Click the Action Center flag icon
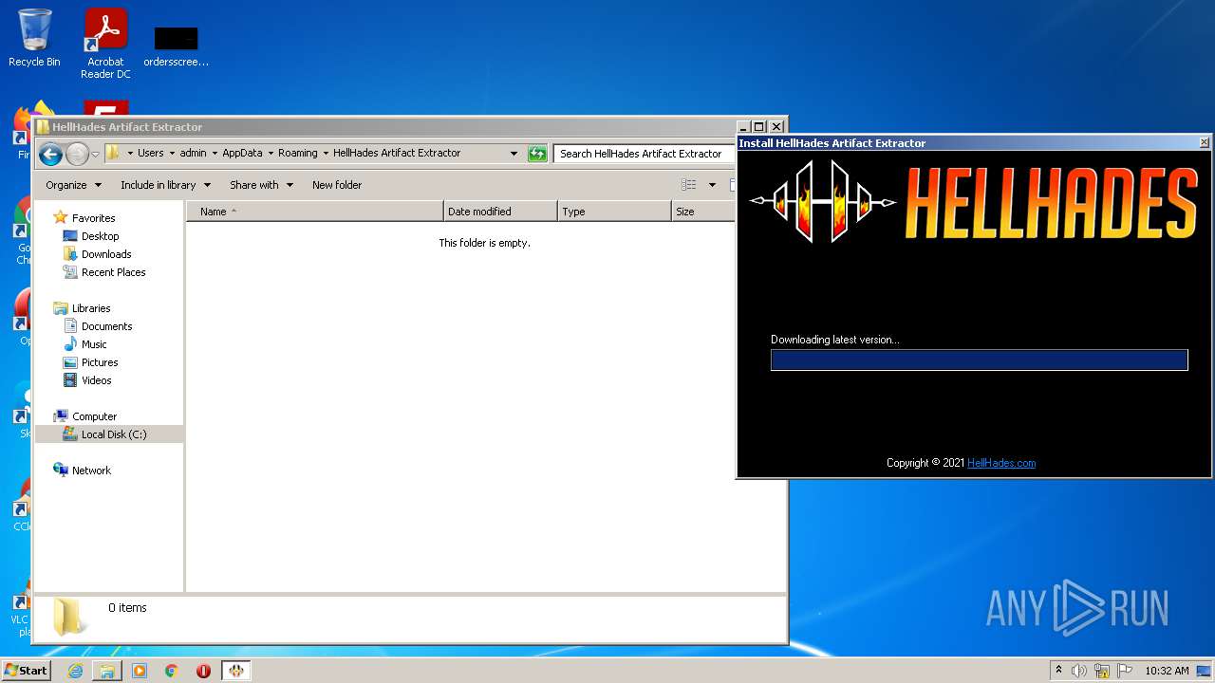 point(1125,671)
